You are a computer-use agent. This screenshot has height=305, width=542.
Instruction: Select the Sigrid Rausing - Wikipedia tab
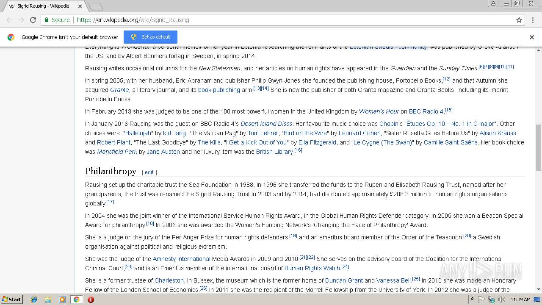[x=43, y=6]
